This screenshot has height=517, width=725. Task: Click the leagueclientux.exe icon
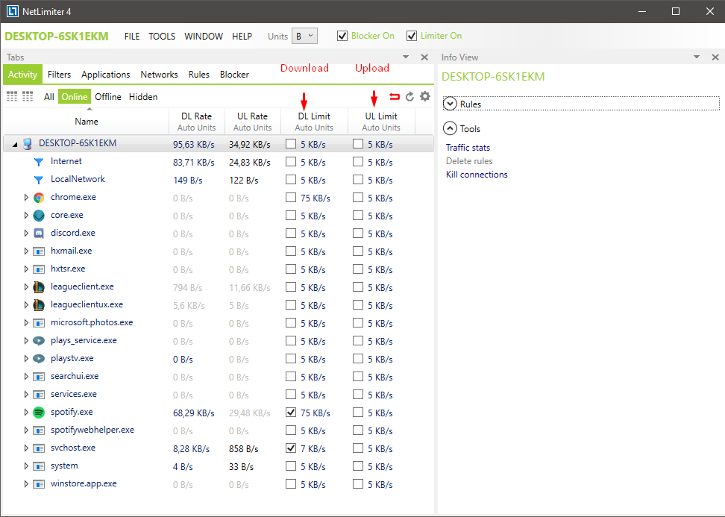(39, 305)
